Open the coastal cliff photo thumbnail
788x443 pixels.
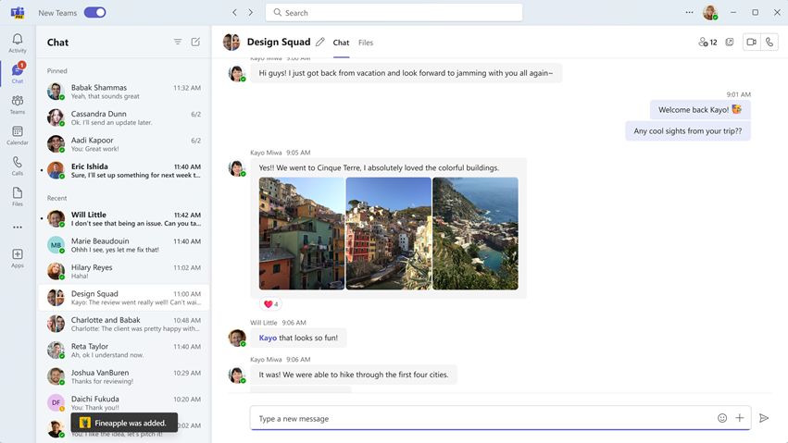click(475, 233)
